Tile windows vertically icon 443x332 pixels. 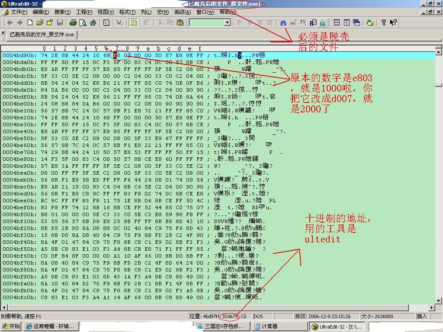click(x=347, y=22)
